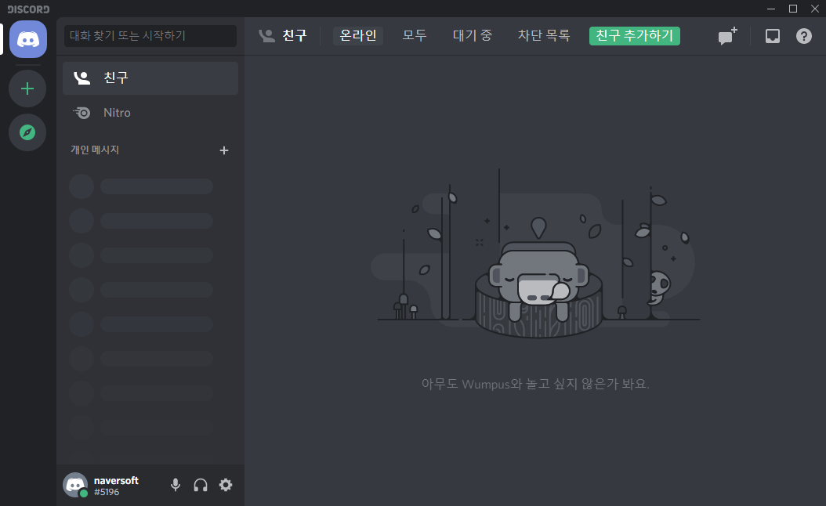Click the 개인 메시지 section label
This screenshot has height=506, width=826.
[95, 150]
